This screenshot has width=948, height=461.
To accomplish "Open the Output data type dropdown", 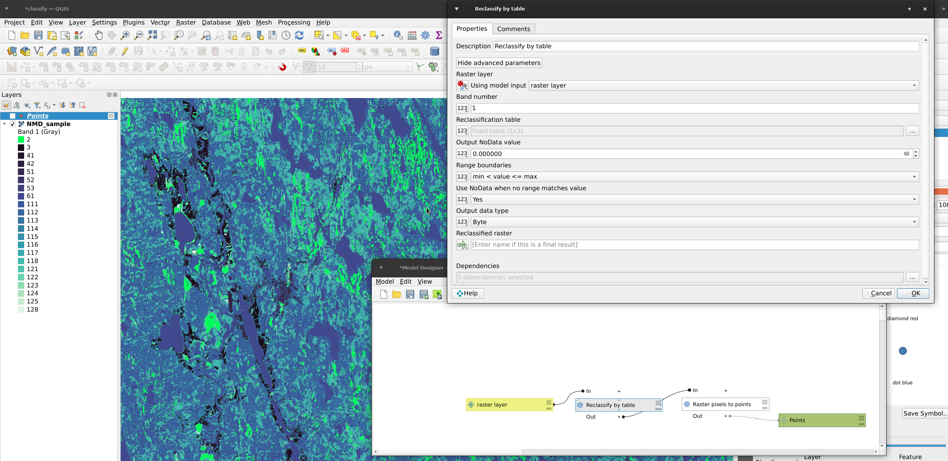I will [695, 222].
